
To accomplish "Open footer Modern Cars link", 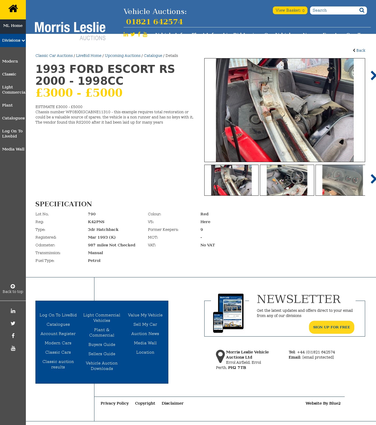I will click(58, 343).
